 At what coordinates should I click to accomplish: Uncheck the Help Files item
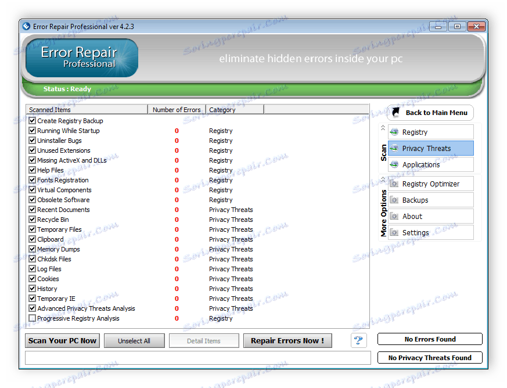tap(32, 170)
